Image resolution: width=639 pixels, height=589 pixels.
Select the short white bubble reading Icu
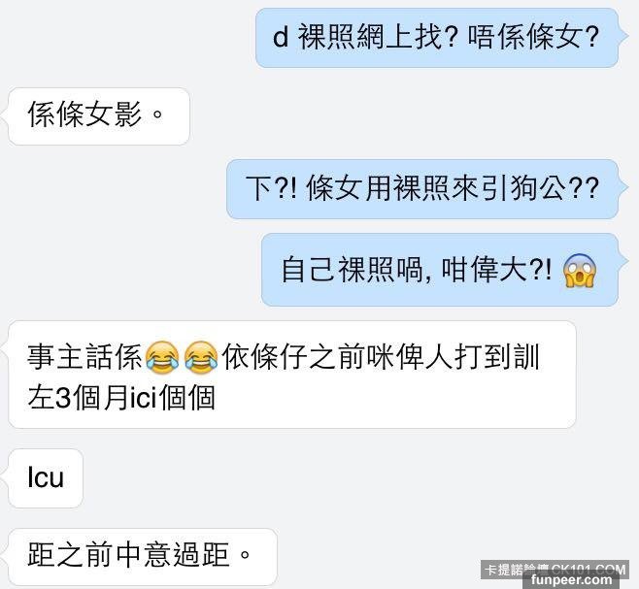pyautogui.click(x=46, y=478)
